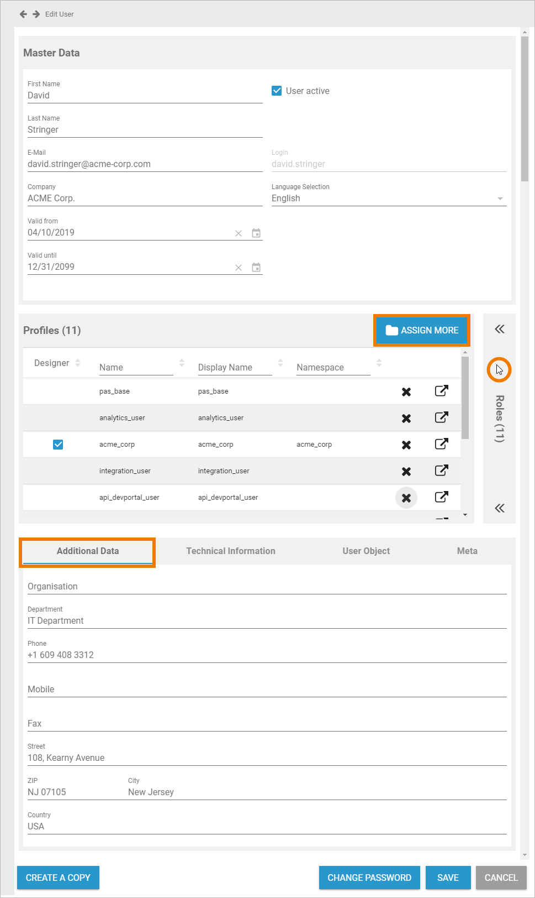Image resolution: width=535 pixels, height=898 pixels.
Task: Click into the Mobile input field
Action: 267,689
